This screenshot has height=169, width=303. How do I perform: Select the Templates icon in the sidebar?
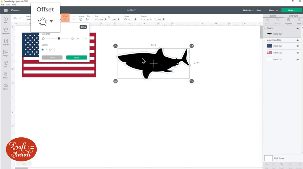click(5, 31)
